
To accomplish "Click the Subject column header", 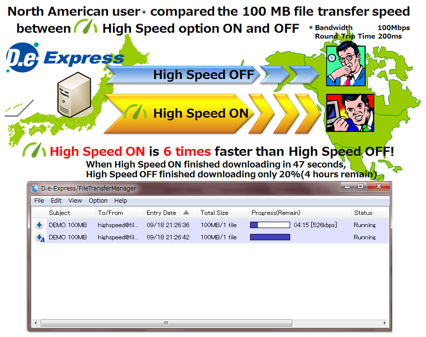I will 60,213.
